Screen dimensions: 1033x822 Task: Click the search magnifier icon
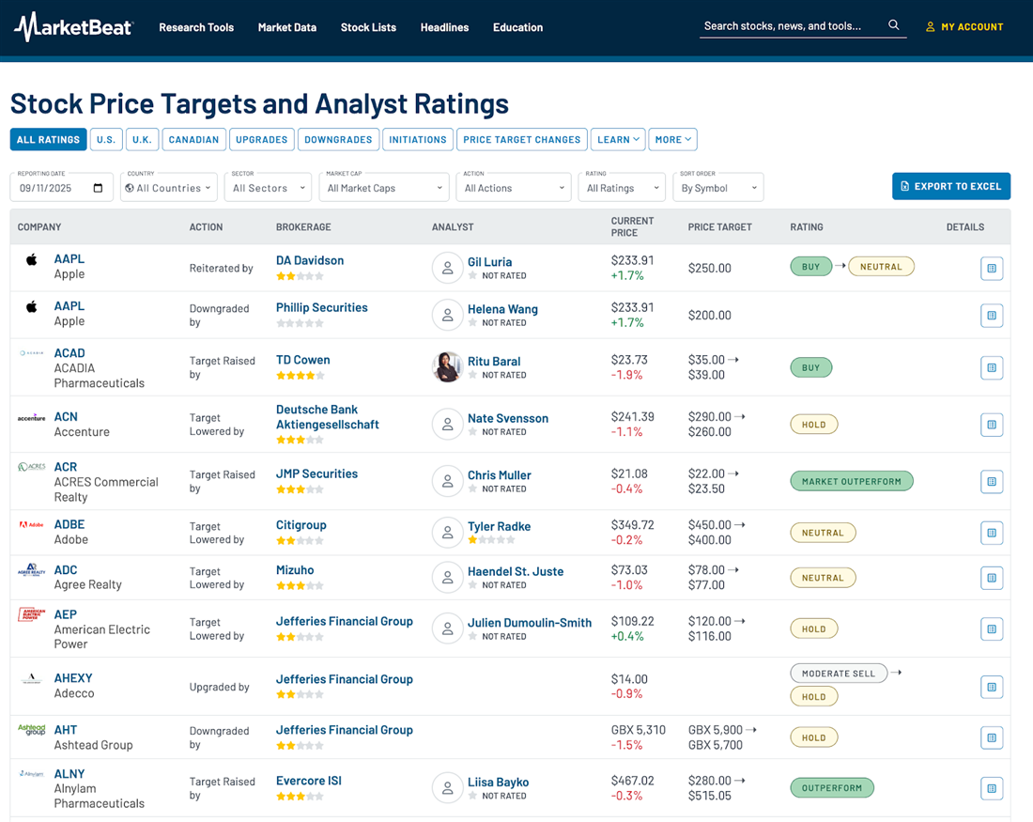pyautogui.click(x=894, y=25)
